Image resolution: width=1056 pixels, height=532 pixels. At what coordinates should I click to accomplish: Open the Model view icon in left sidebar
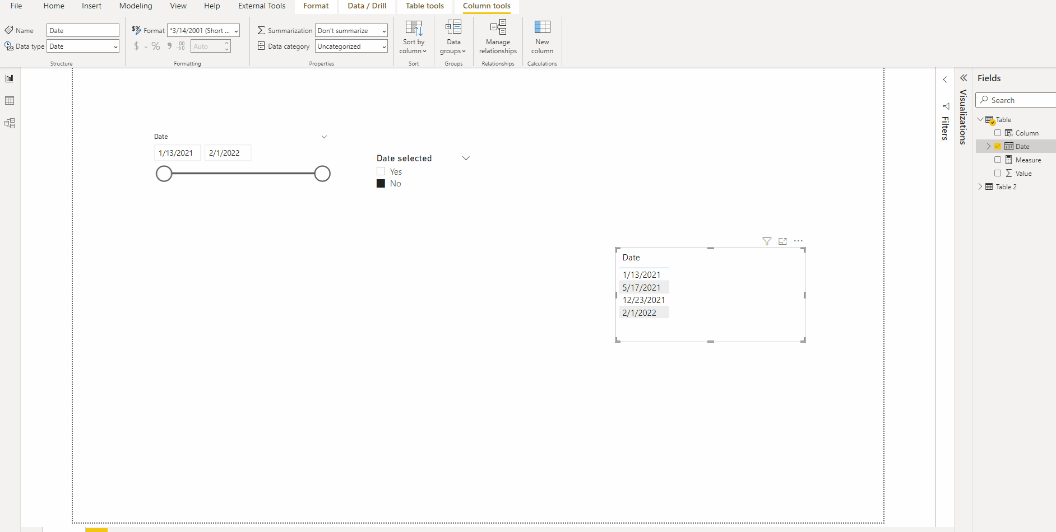click(10, 123)
